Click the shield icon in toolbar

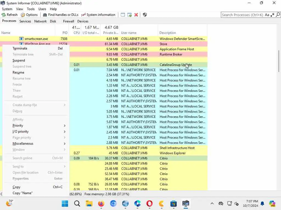coord(145,15)
